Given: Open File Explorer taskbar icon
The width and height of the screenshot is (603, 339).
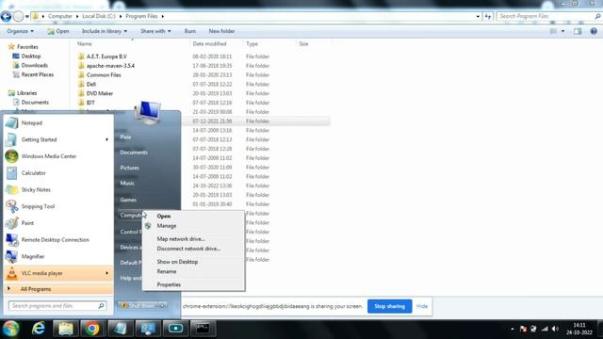Looking at the screenshot, I should coord(66,329).
